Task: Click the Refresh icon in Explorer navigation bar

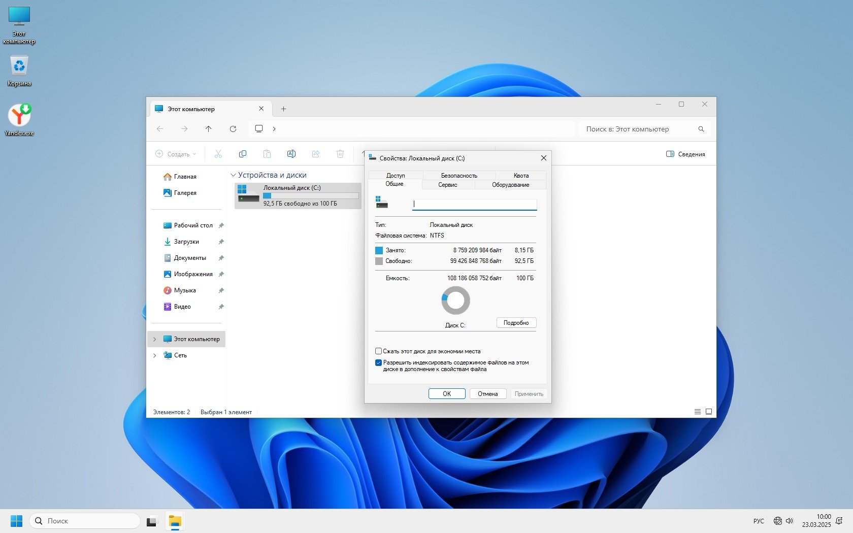Action: coord(233,129)
